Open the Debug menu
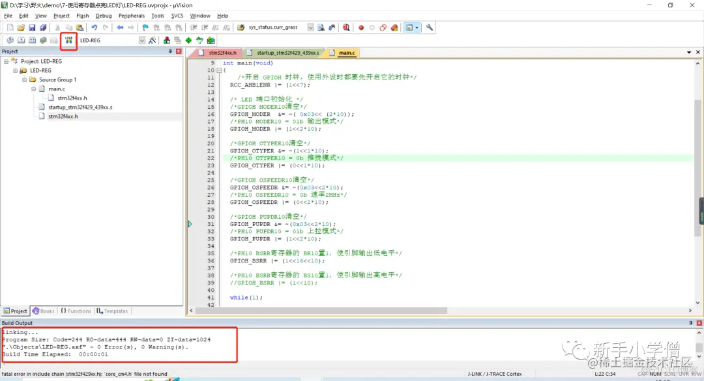This screenshot has width=704, height=381. [x=104, y=16]
